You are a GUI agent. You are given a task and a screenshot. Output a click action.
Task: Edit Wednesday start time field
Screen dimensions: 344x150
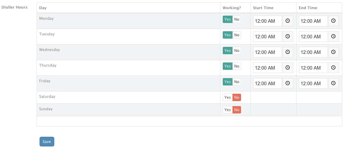pyautogui.click(x=268, y=52)
